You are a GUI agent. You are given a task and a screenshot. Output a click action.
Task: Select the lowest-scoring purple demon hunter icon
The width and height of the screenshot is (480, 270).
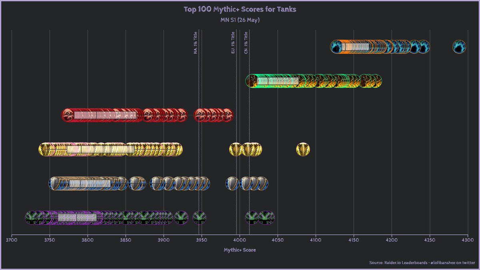tap(32, 218)
